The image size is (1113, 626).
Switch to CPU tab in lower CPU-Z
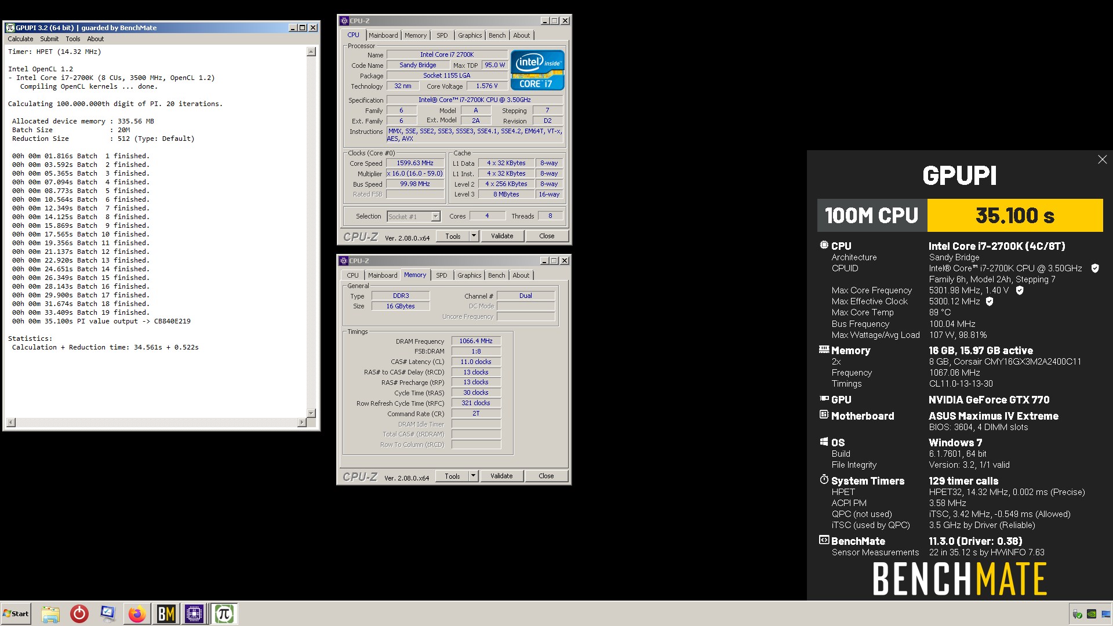pos(352,275)
